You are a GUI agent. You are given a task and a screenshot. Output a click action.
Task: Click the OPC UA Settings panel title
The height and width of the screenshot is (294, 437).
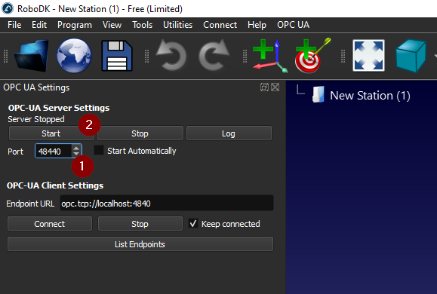point(36,87)
